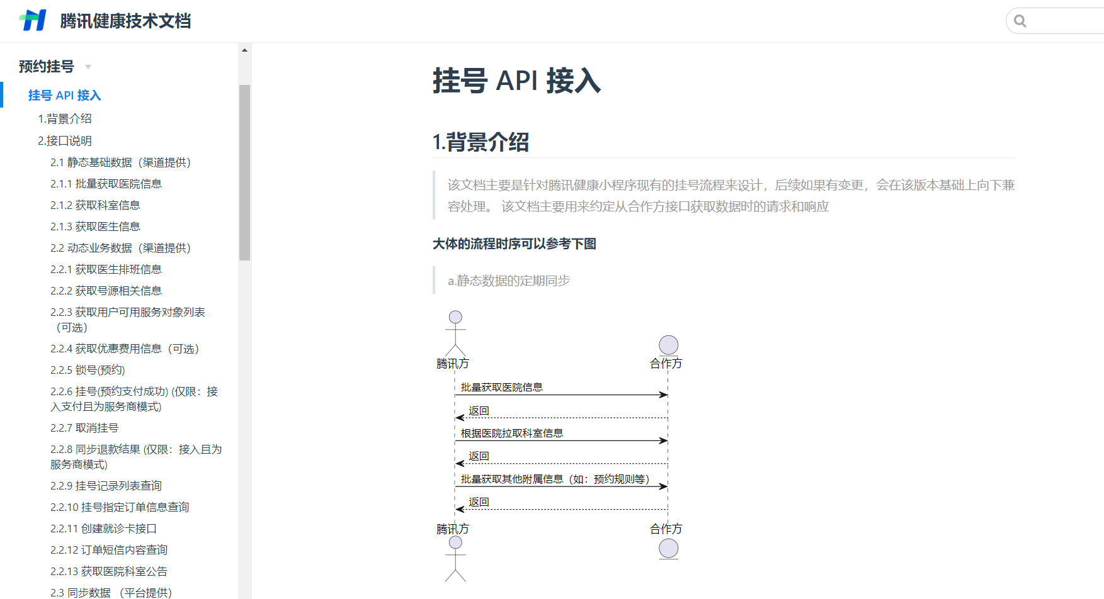Open 2.2 动态业务数据（渠道提供）

(x=120, y=248)
